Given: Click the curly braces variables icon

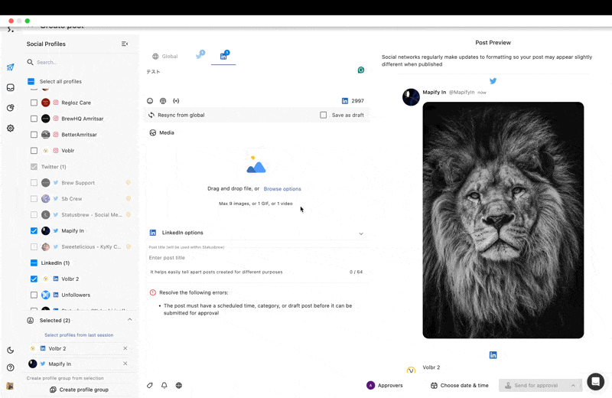Looking at the screenshot, I should click(176, 101).
